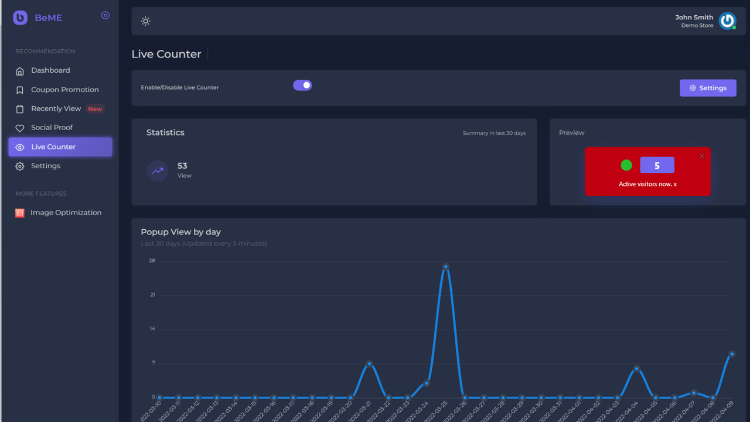Click the 2022-04-09 data point

coord(732,354)
